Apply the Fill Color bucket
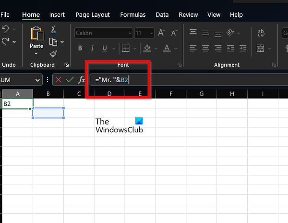 [147, 49]
